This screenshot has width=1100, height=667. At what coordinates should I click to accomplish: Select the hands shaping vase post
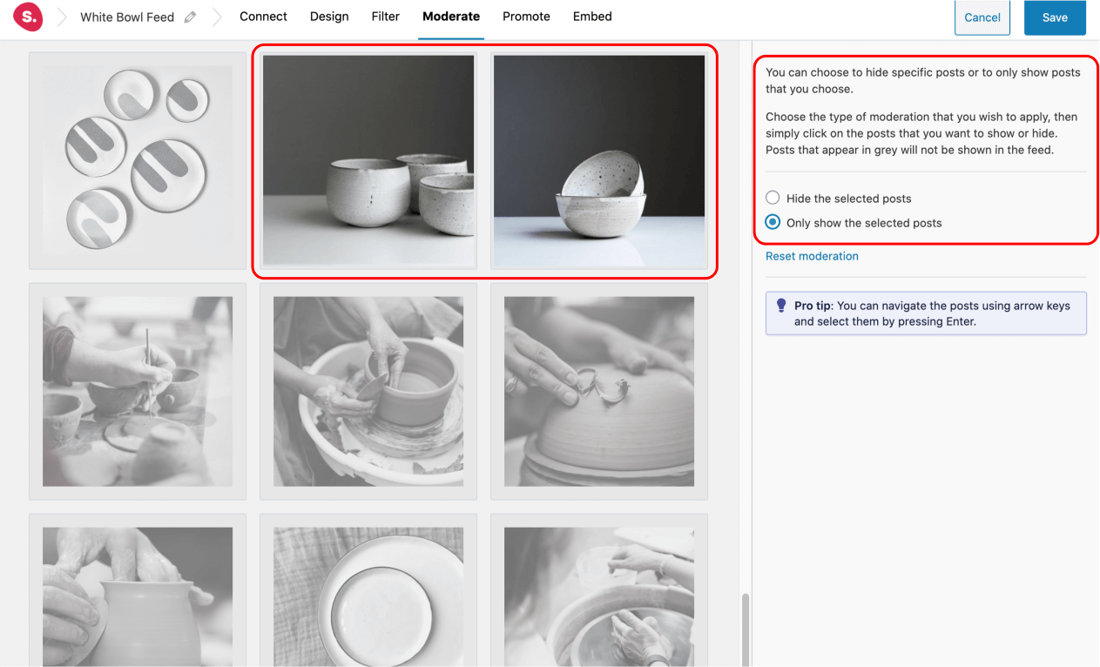(138, 590)
